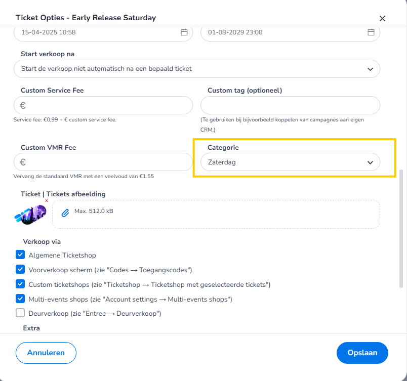Viewport: 407px width, 381px height.
Task: Uncheck Algemene Ticketshop checkbox
Action: [x=20, y=255]
